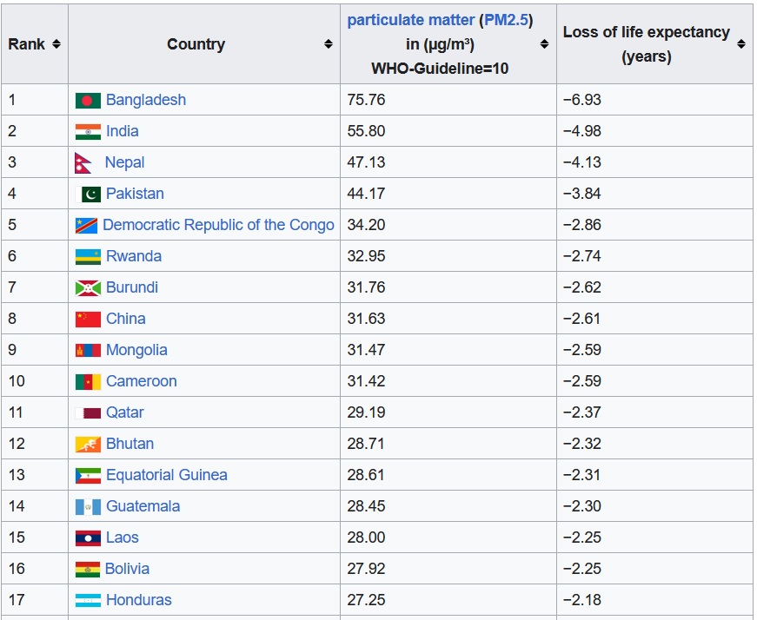Click the Pakistan flag icon
Viewport: 757px width, 620px height.
[88, 194]
